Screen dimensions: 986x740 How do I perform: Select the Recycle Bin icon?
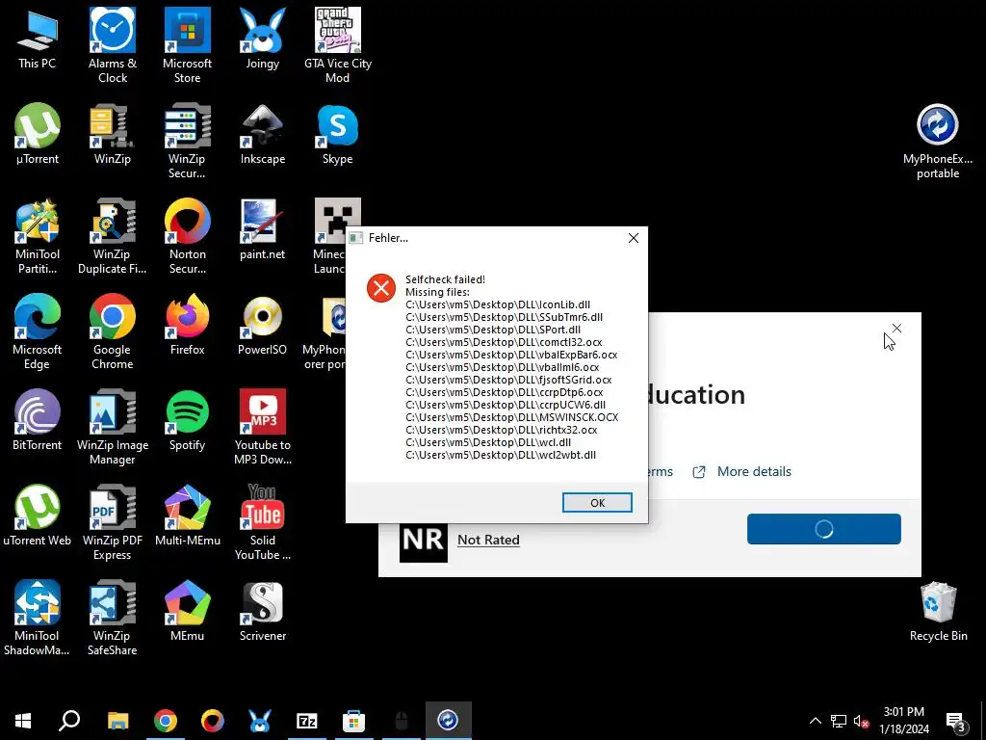[938, 610]
